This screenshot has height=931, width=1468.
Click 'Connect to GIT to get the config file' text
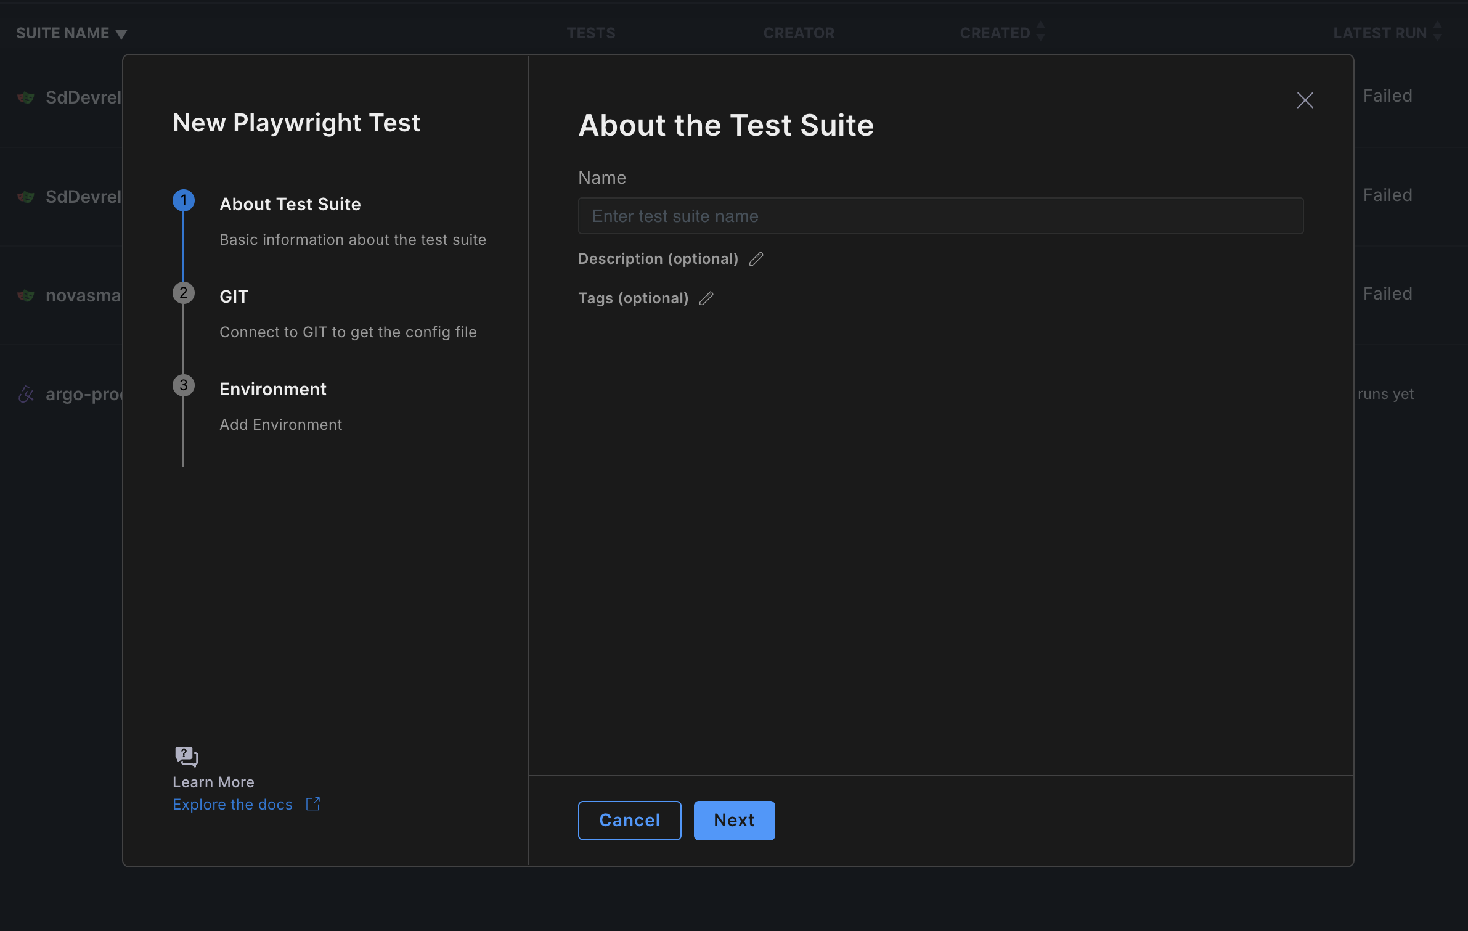pos(348,332)
